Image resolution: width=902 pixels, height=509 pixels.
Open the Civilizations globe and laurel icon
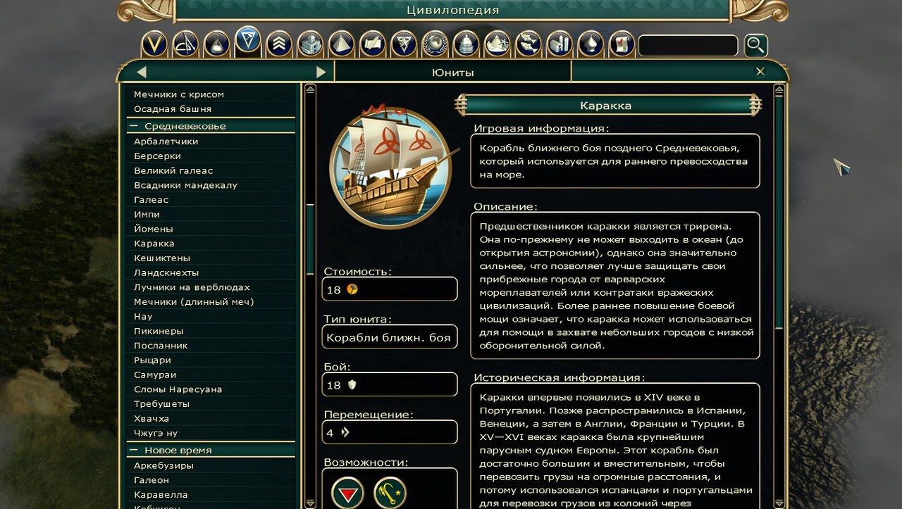coord(435,44)
